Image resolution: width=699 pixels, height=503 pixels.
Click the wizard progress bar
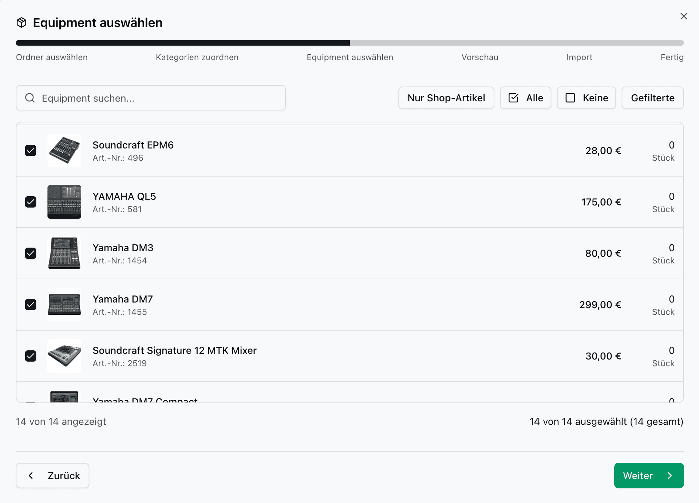coord(350,43)
